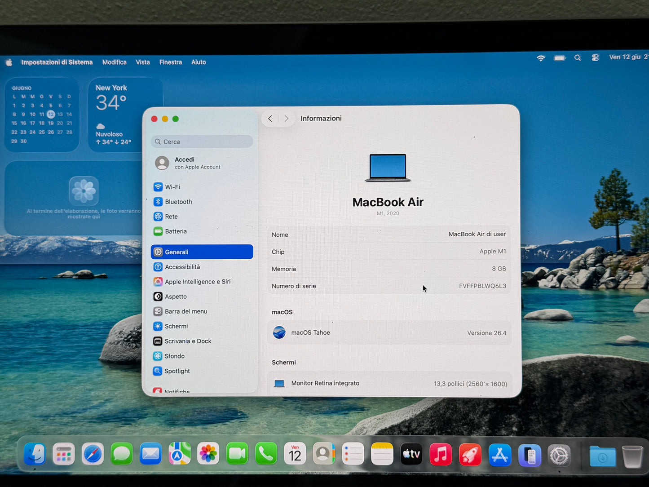Image resolution: width=649 pixels, height=487 pixels.
Task: Select Generali in the sidebar
Action: 202,252
